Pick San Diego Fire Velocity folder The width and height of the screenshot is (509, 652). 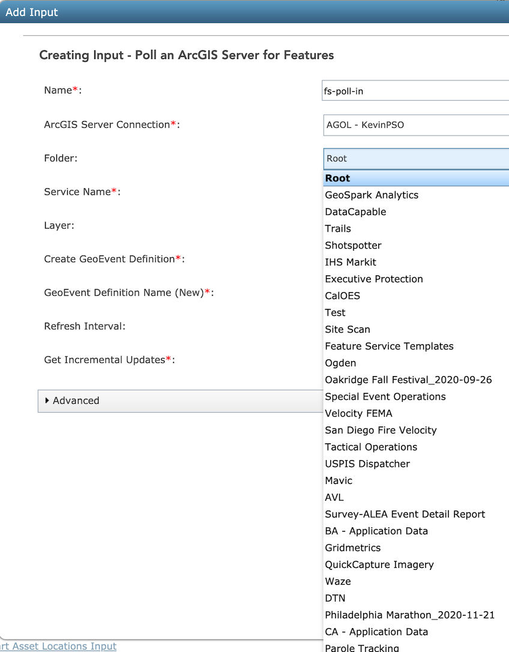coord(416,430)
